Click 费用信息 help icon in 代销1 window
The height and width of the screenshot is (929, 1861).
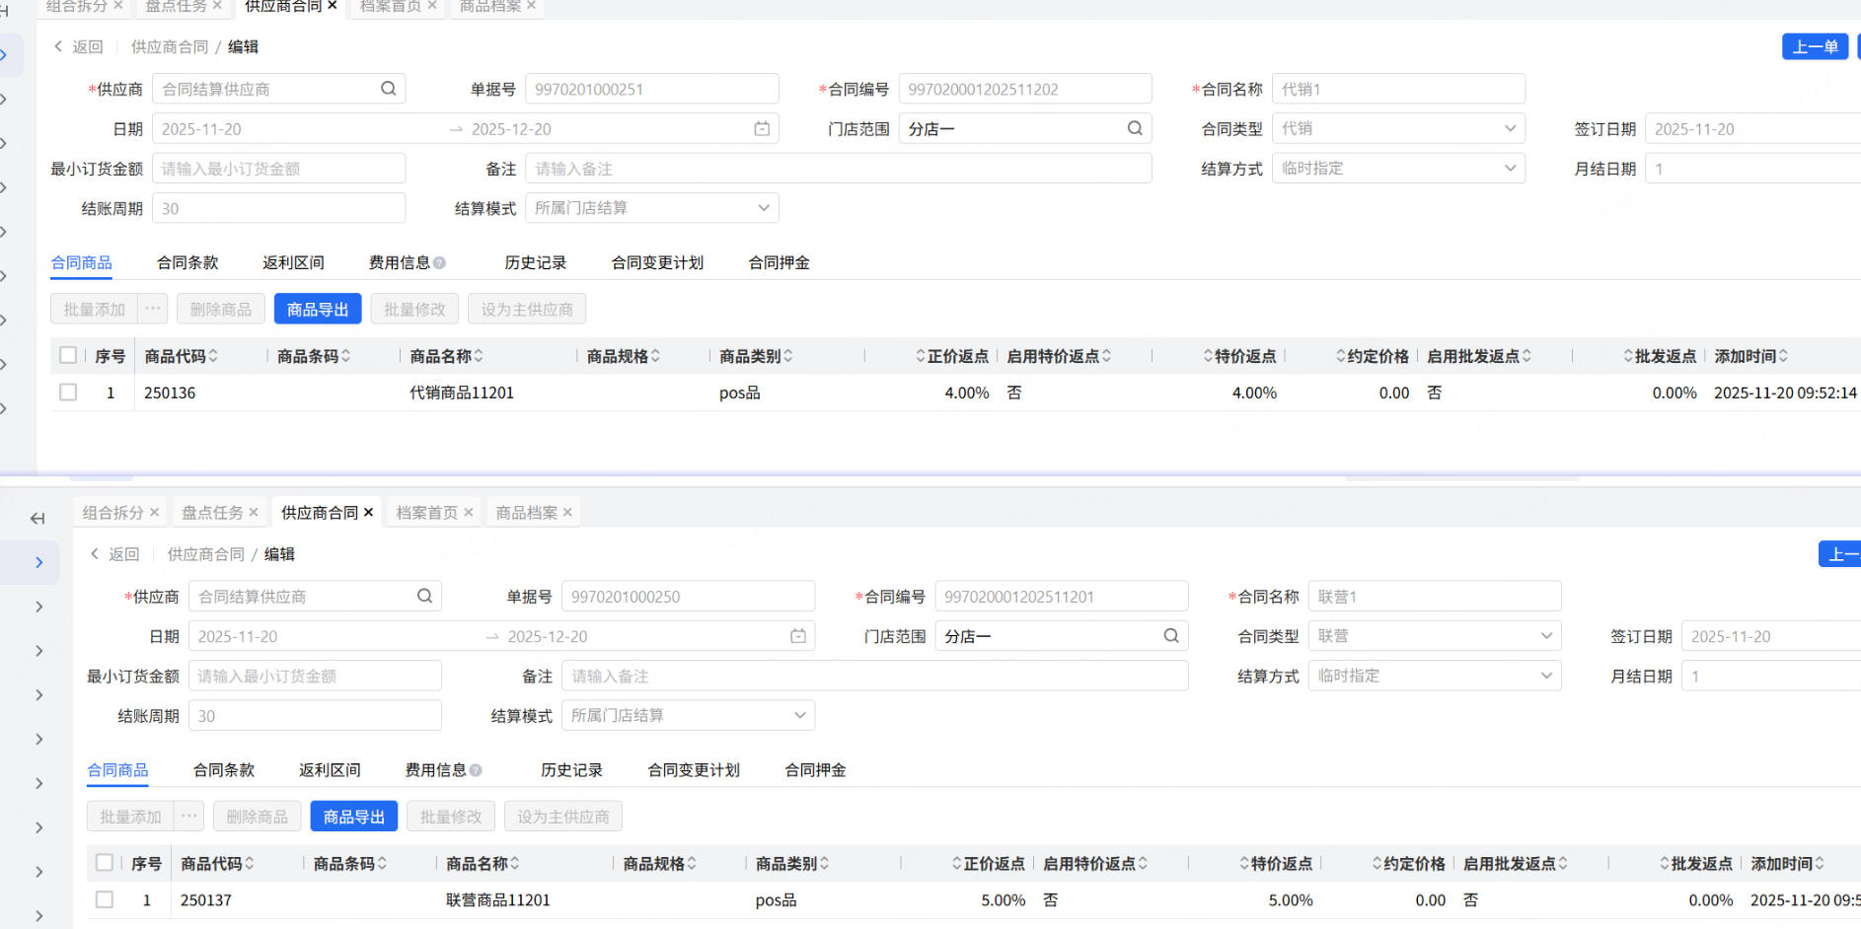tap(440, 262)
